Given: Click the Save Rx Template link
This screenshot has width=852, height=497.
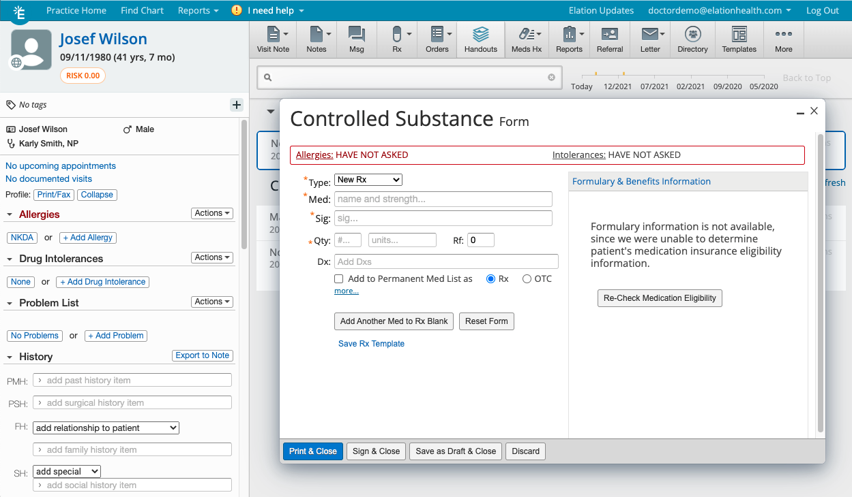Looking at the screenshot, I should coord(371,344).
